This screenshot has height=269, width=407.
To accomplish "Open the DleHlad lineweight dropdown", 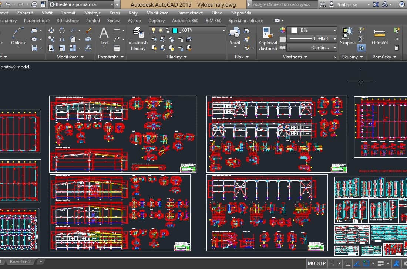I will [334, 39].
